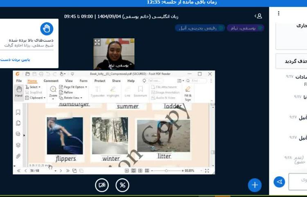
Task: Click the Undo arrow in the Foxit title bar
Action: (48, 74)
